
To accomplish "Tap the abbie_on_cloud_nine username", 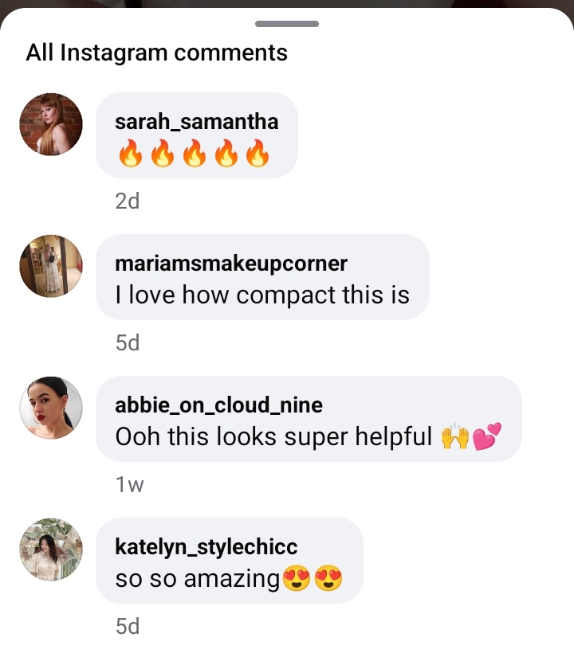I will click(x=218, y=405).
